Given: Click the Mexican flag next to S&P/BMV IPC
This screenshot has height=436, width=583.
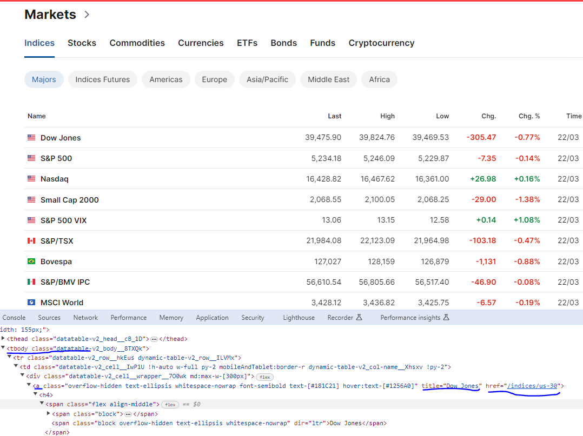Looking at the screenshot, I should point(31,282).
